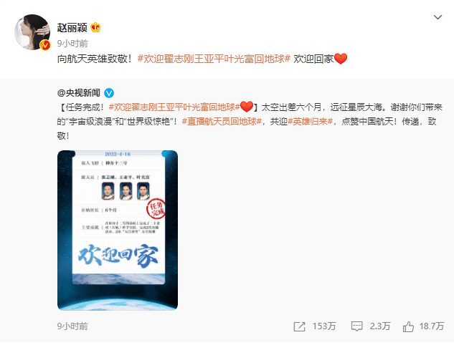Viewport: 454px width, 345px height.
Task: Open 赵丽颖 username profile link
Action: [72, 28]
